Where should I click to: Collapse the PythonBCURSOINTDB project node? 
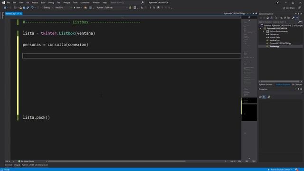point(261,28)
